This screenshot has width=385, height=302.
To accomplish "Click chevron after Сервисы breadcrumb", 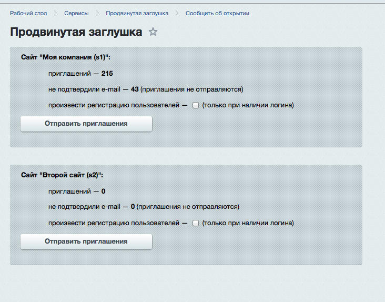I will click(97, 13).
